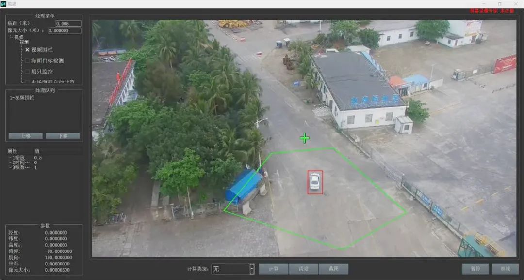Uncheck the 视频围栏 checkbox
Screen dimensions: 524x280
click(27, 50)
